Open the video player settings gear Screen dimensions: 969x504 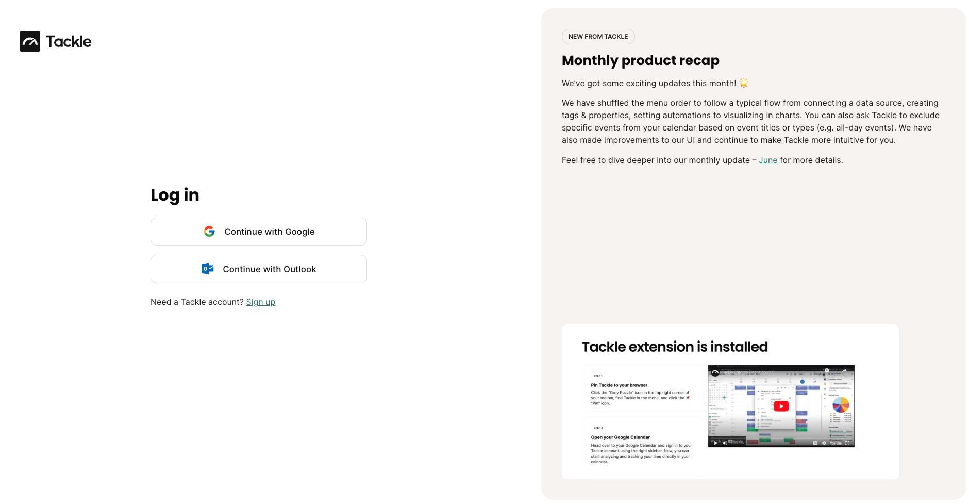[x=824, y=443]
